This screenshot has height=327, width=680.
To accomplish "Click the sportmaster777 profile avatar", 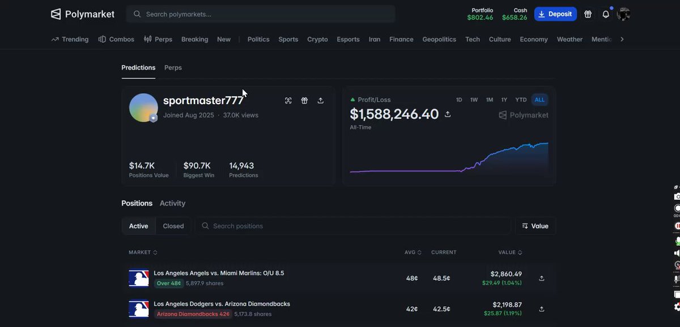I will click(143, 107).
